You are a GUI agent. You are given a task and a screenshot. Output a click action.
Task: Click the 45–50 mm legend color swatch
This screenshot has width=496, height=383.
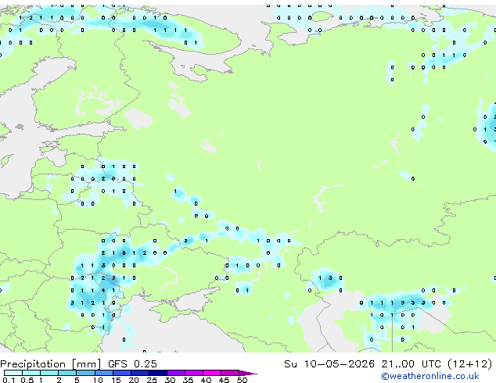point(230,373)
